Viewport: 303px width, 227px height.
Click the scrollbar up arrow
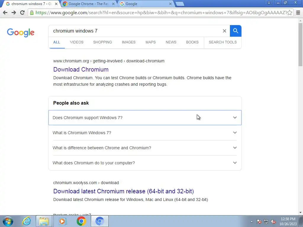point(301,21)
